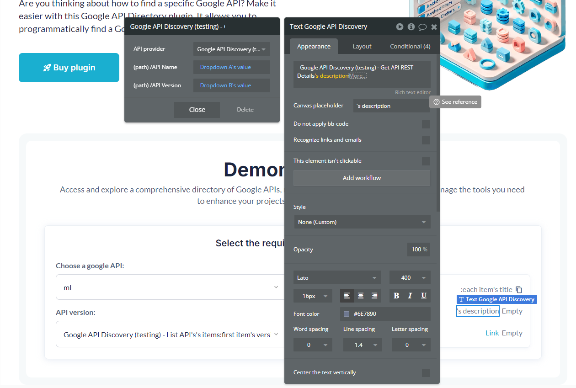Click the rocket icon on Buy plugin button

(x=47, y=68)
